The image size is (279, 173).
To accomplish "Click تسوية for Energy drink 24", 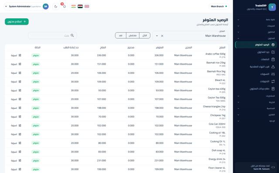I will 16,160.
